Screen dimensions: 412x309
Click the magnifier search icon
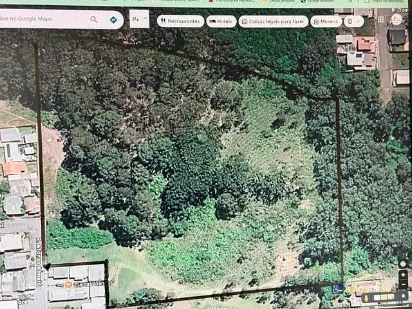(94, 19)
